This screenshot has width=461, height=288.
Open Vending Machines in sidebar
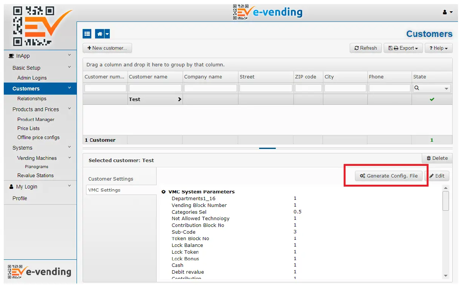(37, 158)
